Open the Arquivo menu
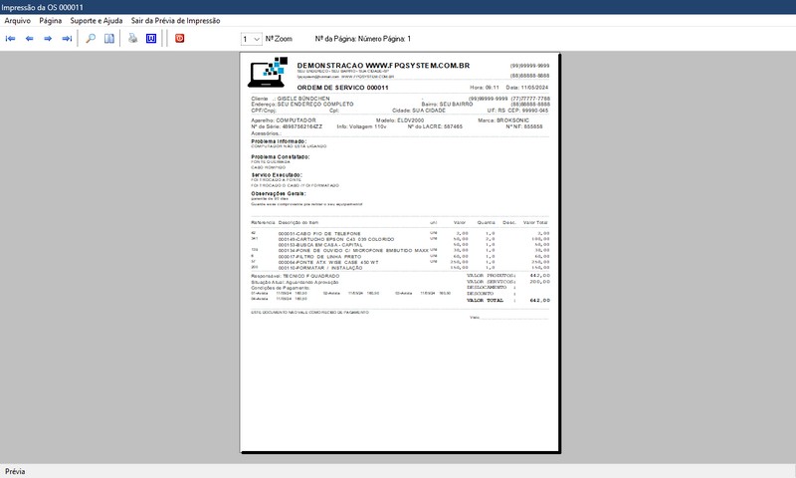The image size is (796, 478). coord(17,21)
